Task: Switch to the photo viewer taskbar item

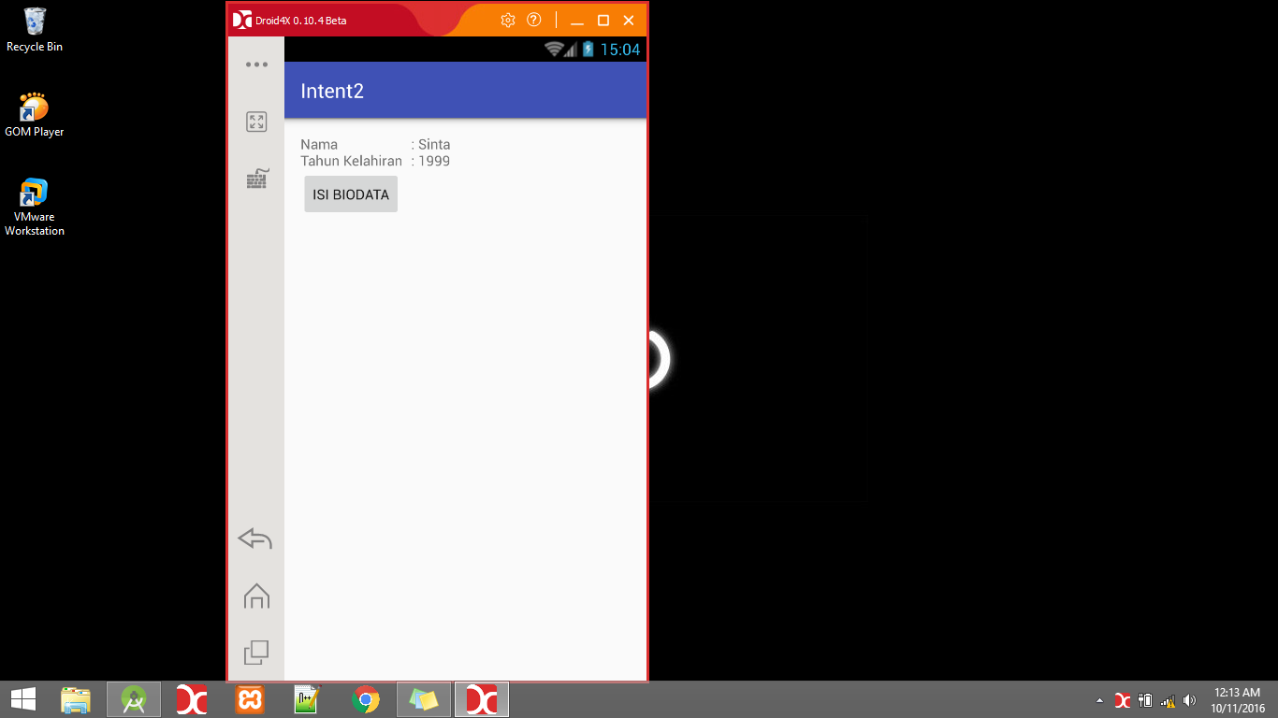Action: pos(424,699)
